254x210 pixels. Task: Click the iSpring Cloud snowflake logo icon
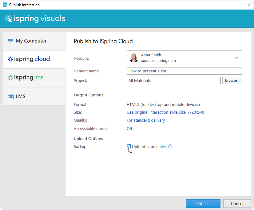click(10, 59)
